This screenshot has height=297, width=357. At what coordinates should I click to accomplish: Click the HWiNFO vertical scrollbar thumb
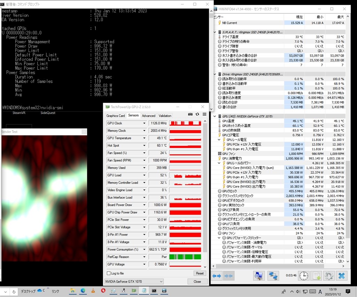348,199
